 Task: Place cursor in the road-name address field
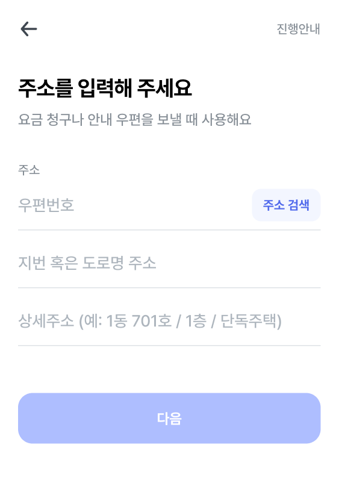pyautogui.click(x=169, y=263)
